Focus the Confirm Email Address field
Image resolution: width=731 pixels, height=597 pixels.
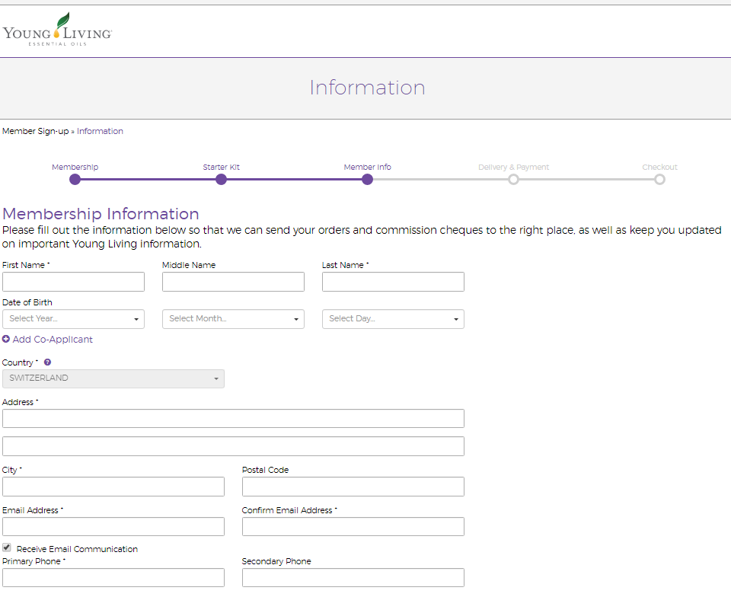click(x=353, y=527)
